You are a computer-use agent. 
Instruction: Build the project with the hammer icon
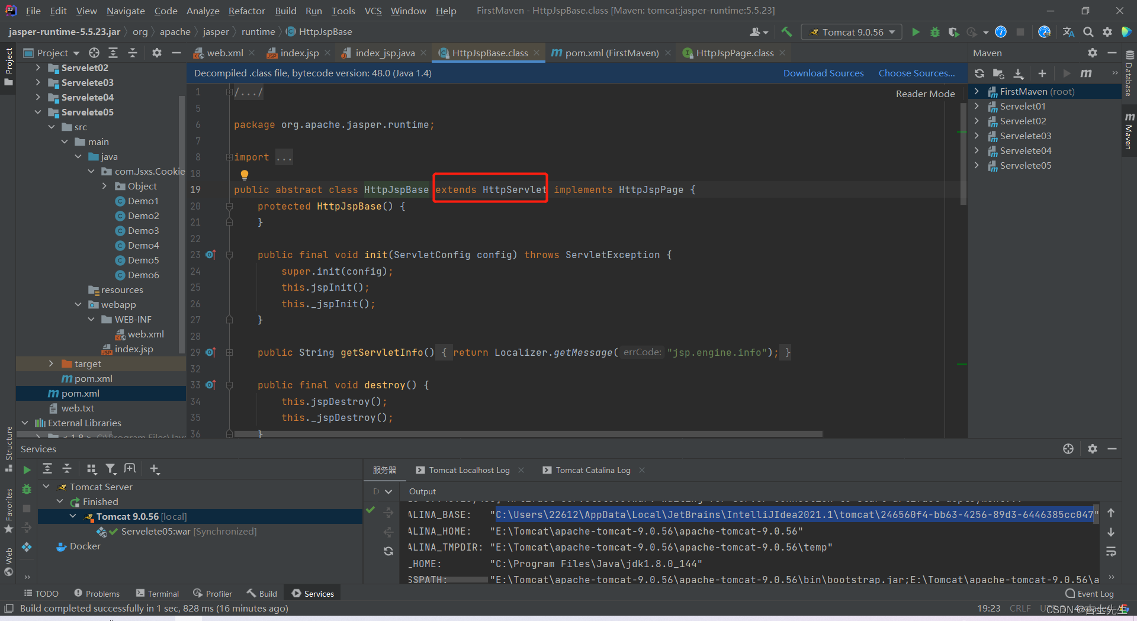tap(786, 32)
